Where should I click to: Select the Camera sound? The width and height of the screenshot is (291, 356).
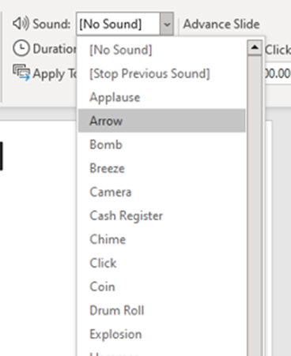point(162,192)
